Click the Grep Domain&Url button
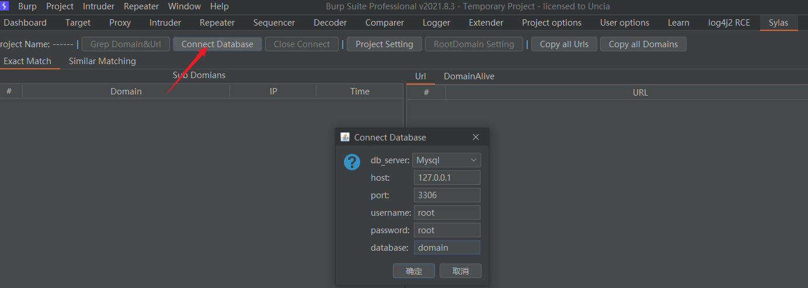Viewport: 808px width, 288px height. [126, 44]
